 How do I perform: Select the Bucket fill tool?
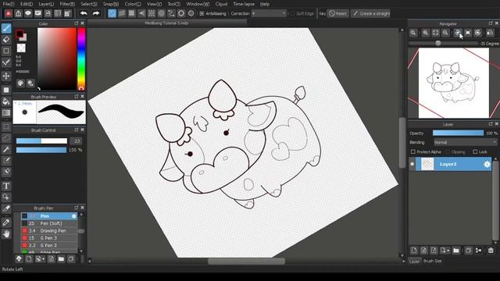[x=6, y=101]
